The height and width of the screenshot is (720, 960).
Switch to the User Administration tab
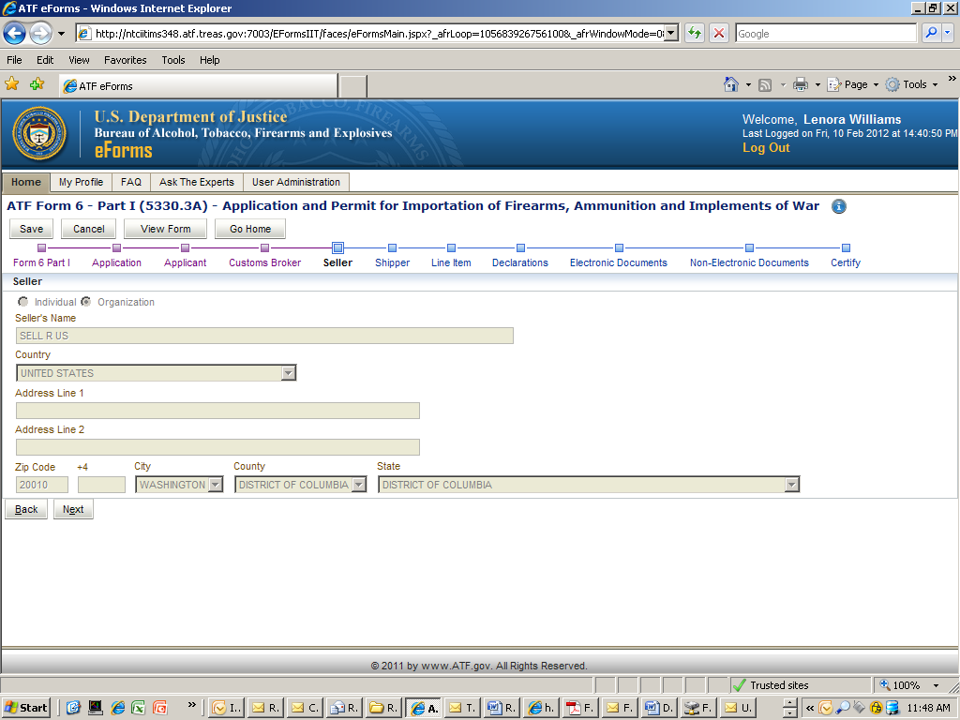point(295,183)
